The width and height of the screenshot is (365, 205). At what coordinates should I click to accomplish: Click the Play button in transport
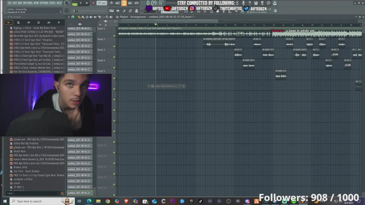tap(81, 3)
